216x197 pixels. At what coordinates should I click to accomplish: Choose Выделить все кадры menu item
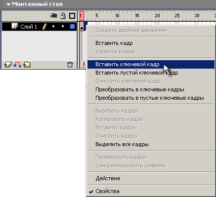coord(151,145)
